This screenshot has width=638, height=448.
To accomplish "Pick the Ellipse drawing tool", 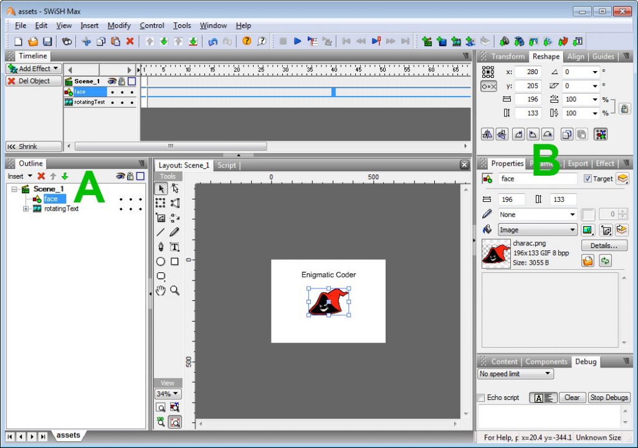I will [161, 262].
